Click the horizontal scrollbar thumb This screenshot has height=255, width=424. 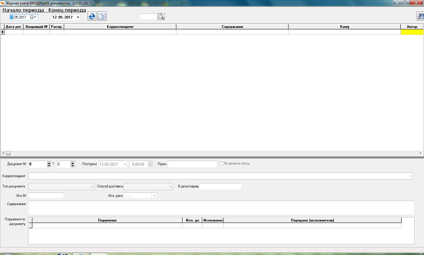pyautogui.click(x=8, y=153)
